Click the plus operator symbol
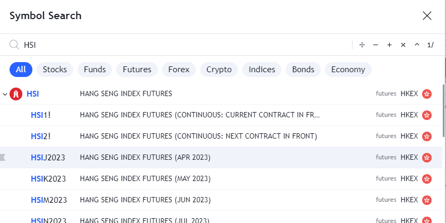This screenshot has width=446, height=223. 389,45
